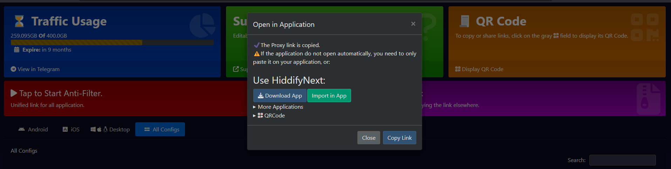
Task: Click the Traffic Usage heading
Action: tap(69, 21)
